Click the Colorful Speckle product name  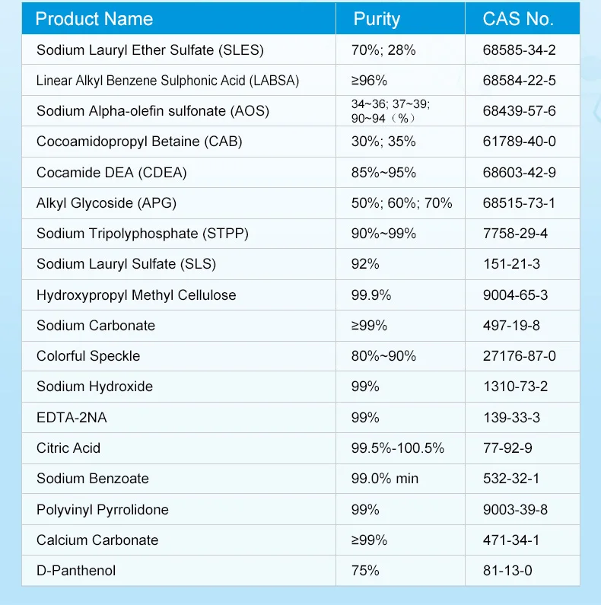[88, 356]
